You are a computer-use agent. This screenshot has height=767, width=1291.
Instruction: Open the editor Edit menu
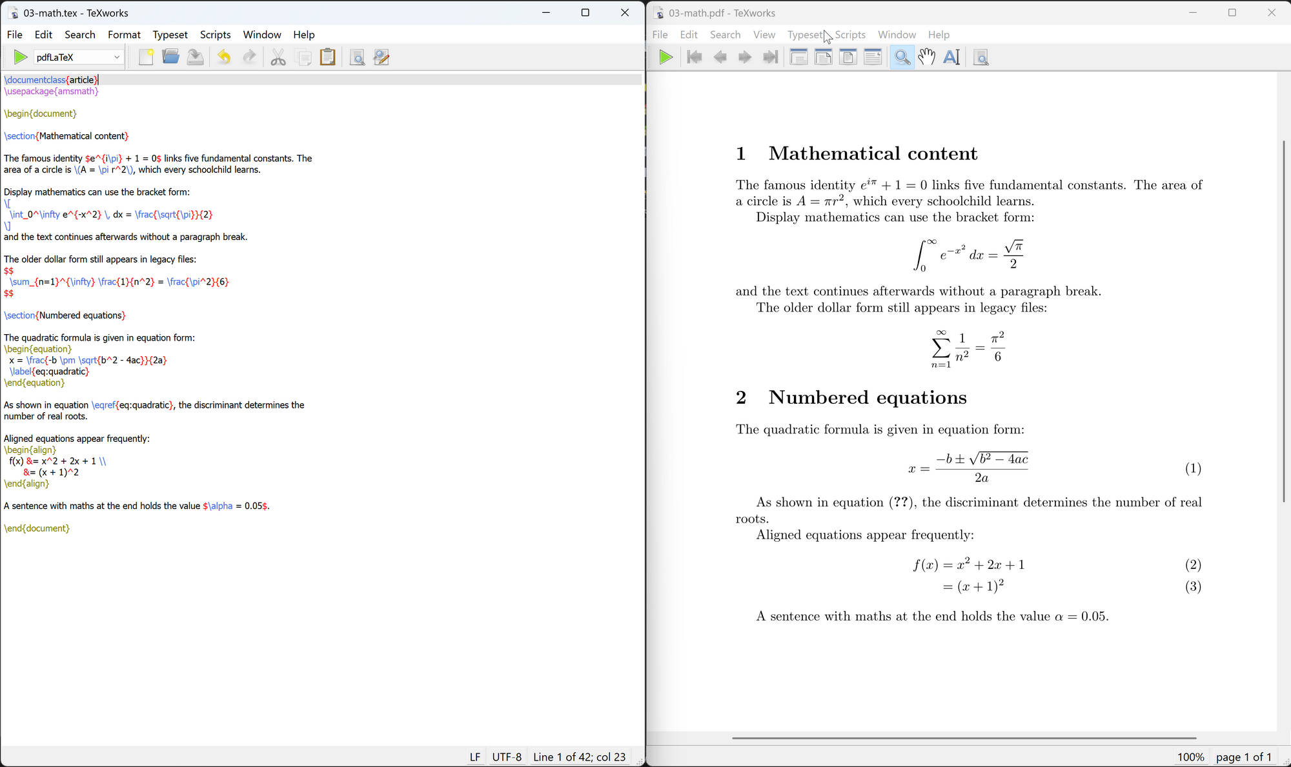pyautogui.click(x=43, y=35)
